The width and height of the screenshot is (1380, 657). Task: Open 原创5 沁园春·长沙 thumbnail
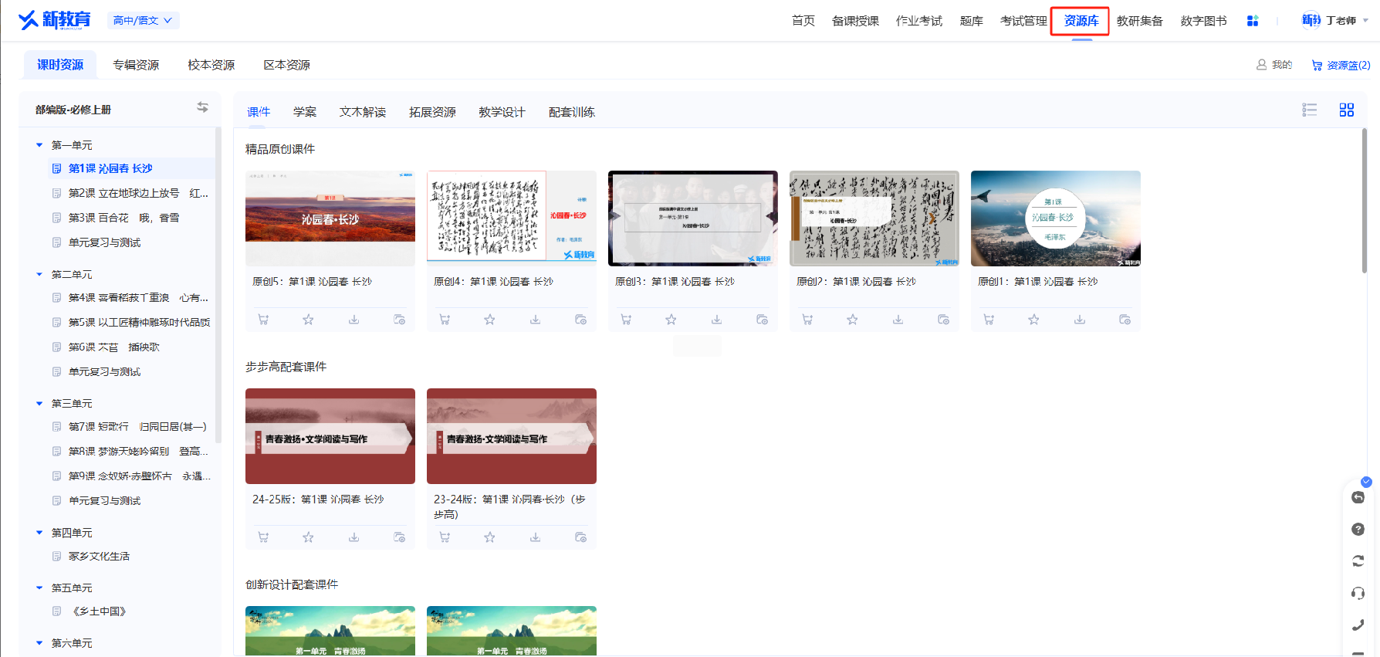[x=330, y=218]
